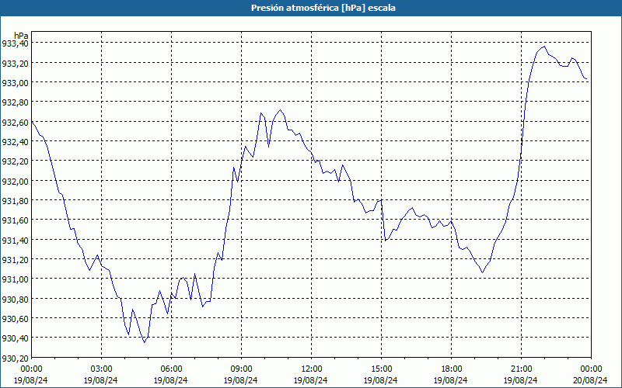Click the 933,20 y-axis label
This screenshot has width=622, height=388.
tap(15, 63)
